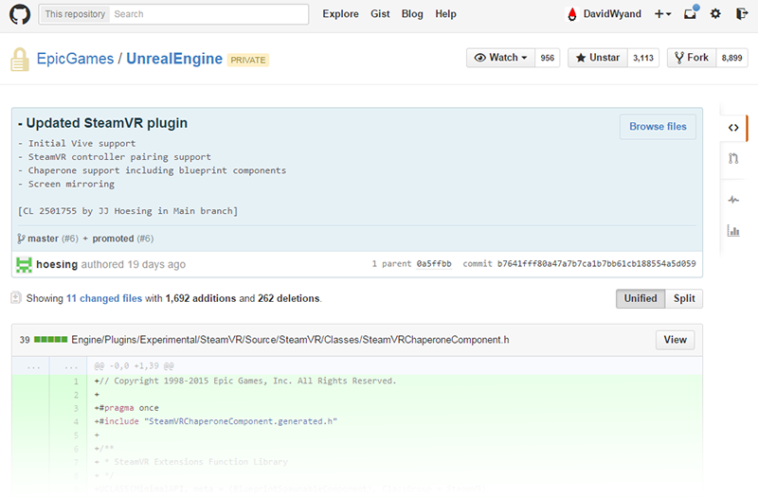The height and width of the screenshot is (497, 758).
Task: Open the Blog link in header
Action: (x=412, y=14)
